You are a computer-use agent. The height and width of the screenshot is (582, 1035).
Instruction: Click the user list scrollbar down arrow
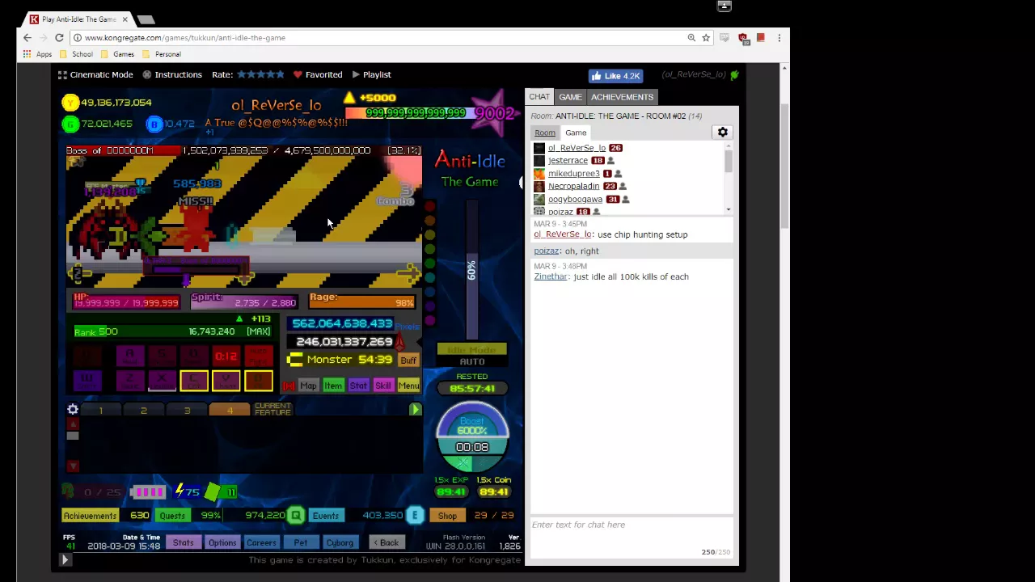click(x=729, y=210)
